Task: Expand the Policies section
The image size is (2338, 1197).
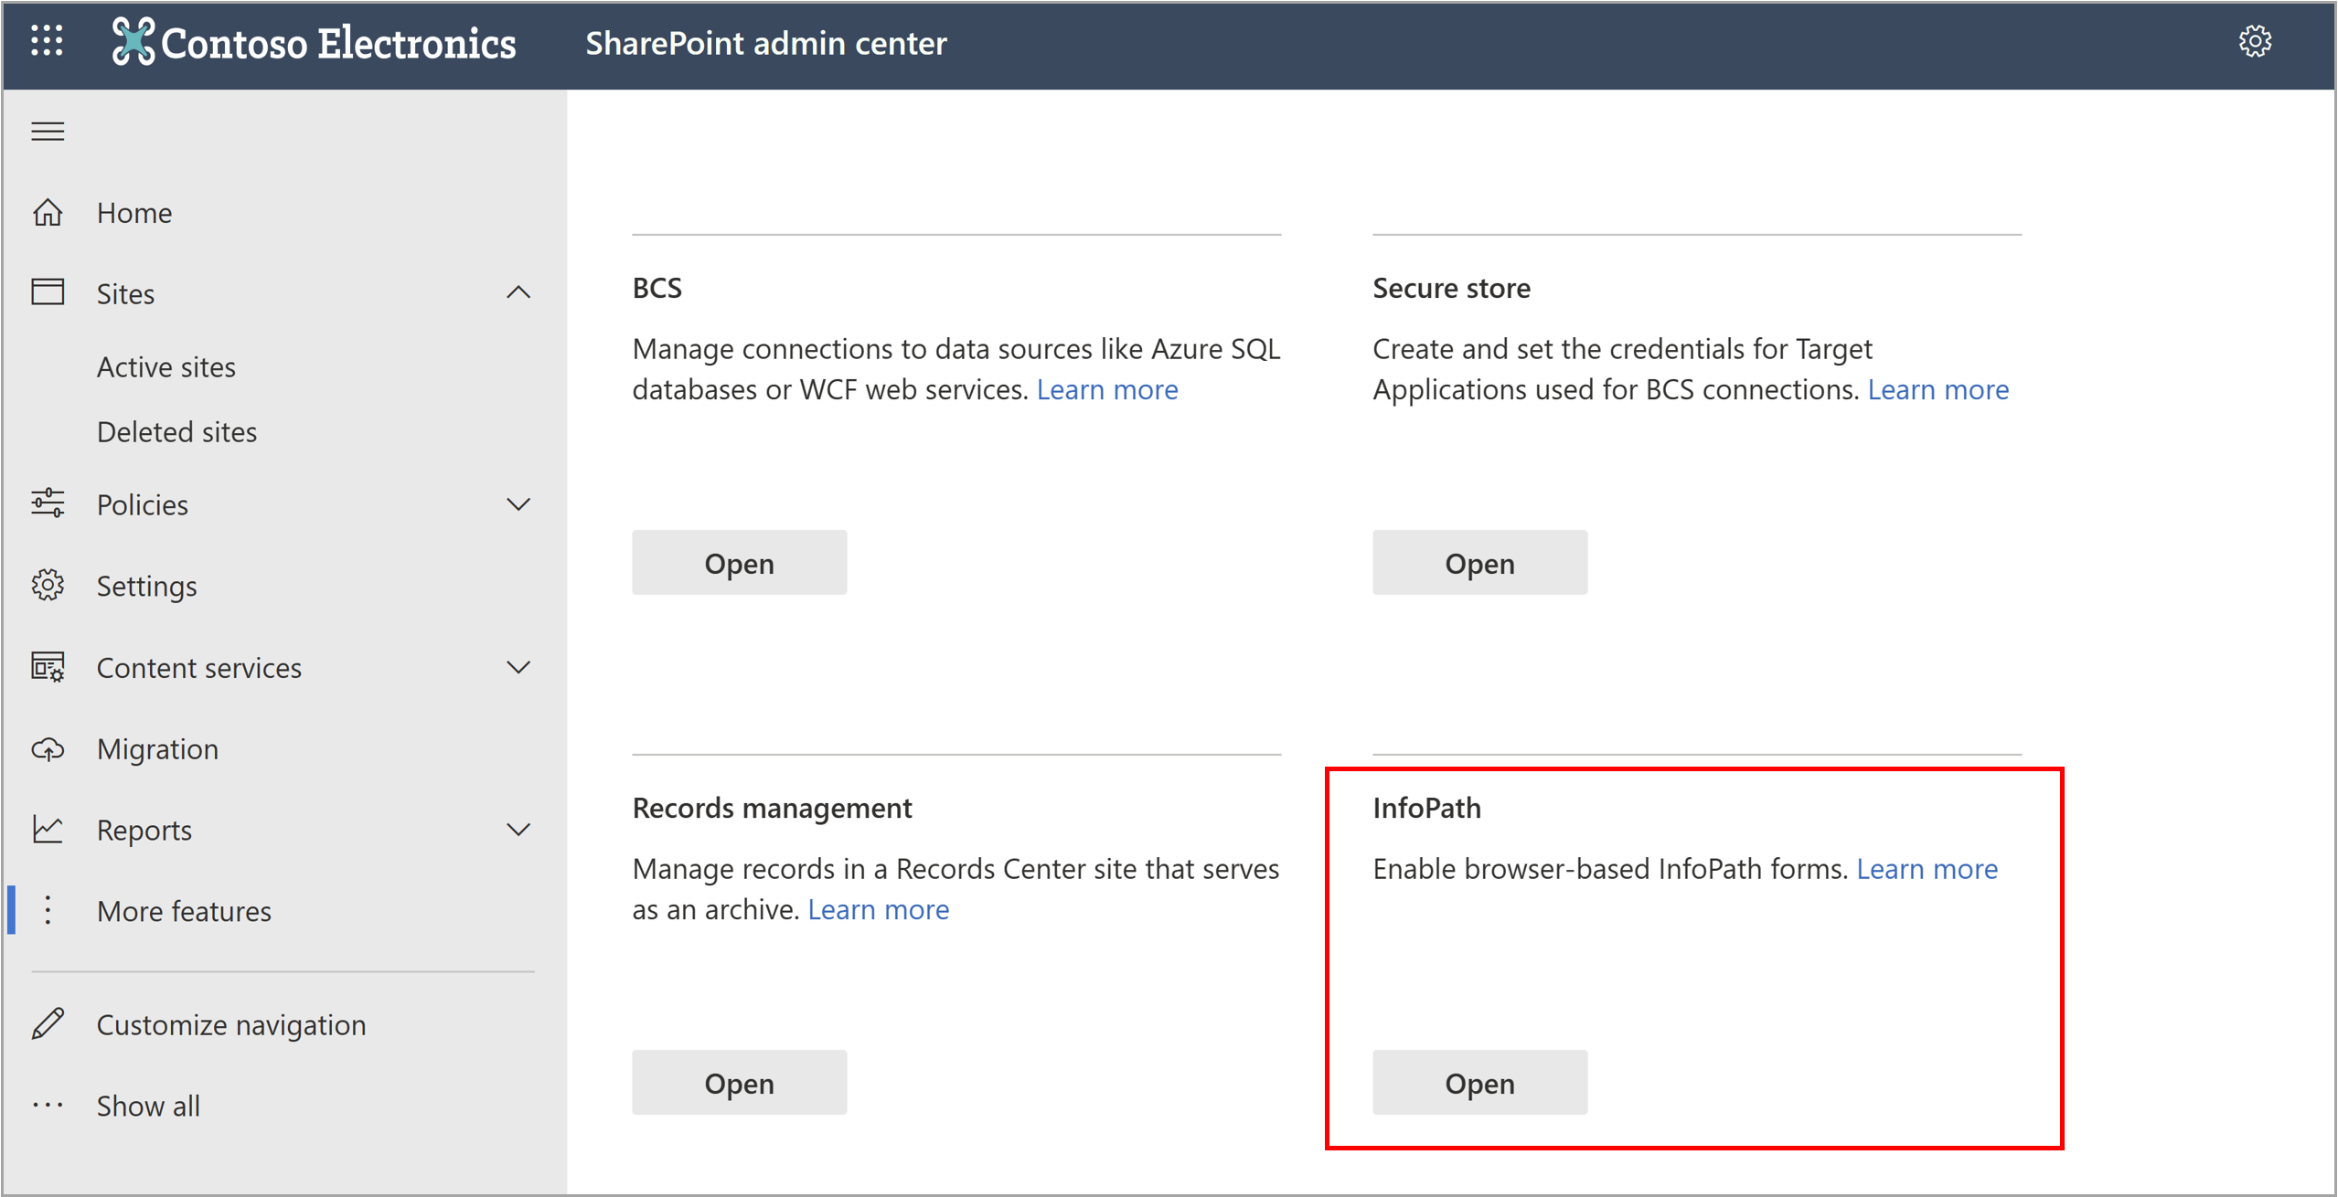Action: (x=518, y=503)
